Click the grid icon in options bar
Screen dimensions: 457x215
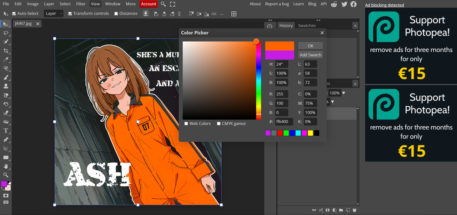tap(234, 14)
